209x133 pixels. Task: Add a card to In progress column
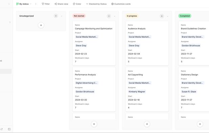[147, 124]
